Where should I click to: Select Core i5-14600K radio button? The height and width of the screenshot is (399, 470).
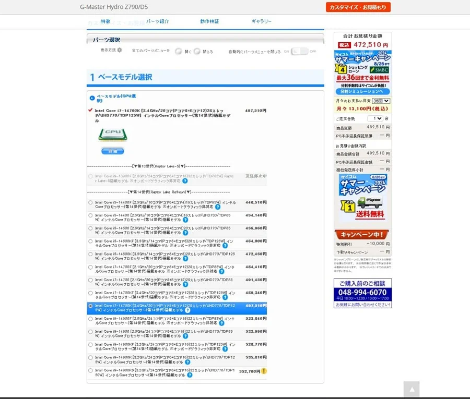[x=90, y=254]
